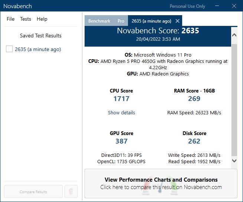Screen dimensions: 243x202
Task: Click the Personal Use Only label
Action: (187, 6)
